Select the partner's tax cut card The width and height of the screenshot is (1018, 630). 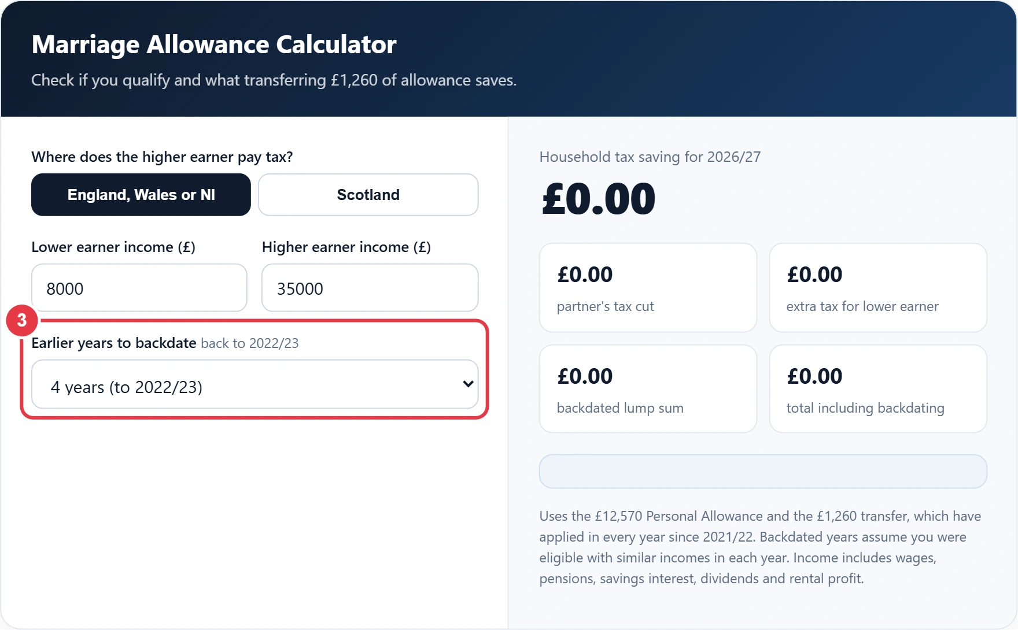pyautogui.click(x=648, y=288)
